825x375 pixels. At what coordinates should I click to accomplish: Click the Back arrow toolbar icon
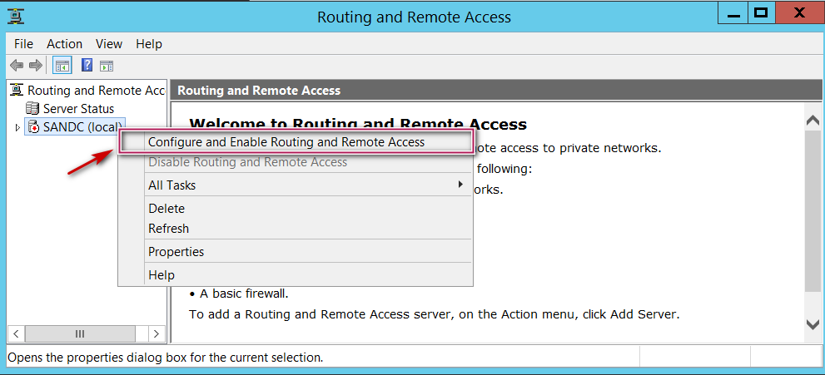[16, 66]
